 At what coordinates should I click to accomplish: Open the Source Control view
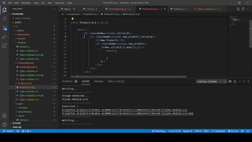4,28
